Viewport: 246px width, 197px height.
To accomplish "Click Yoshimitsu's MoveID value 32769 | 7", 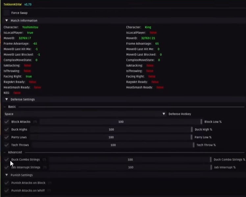I will point(25,38).
